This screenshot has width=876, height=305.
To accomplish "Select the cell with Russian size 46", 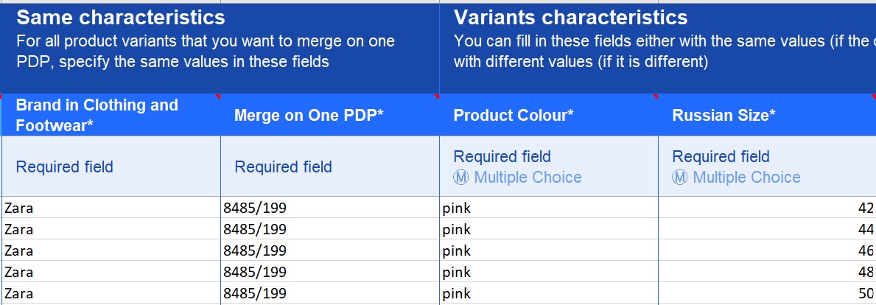I will [767, 250].
